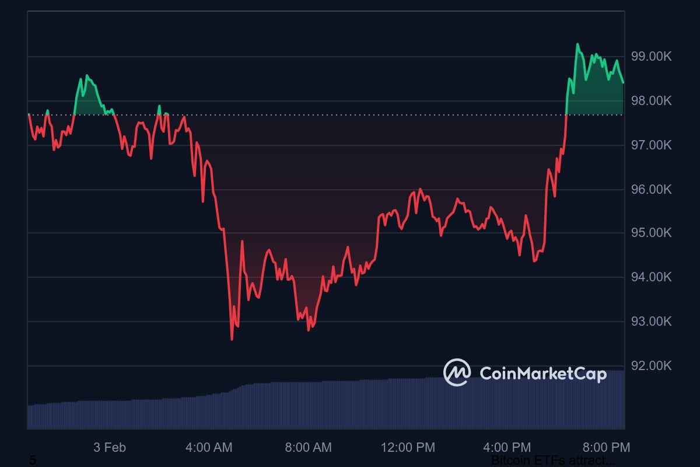The image size is (700, 467).
Task: Click the '3 Feb' date label
Action: click(x=110, y=448)
